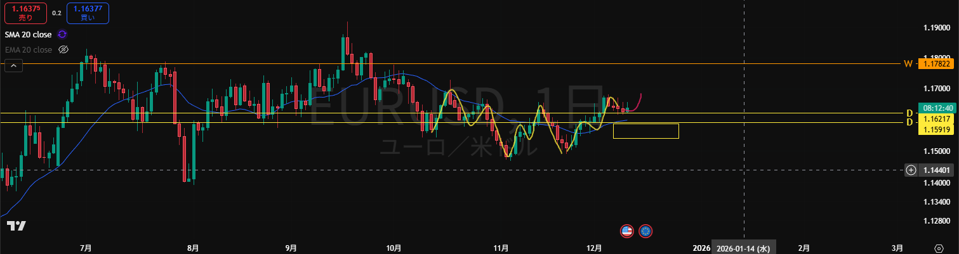959x254 pixels.
Task: Click the red sell (売り) price button
Action: (x=26, y=13)
